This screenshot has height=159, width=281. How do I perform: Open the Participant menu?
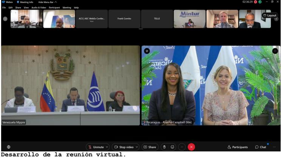54,8
